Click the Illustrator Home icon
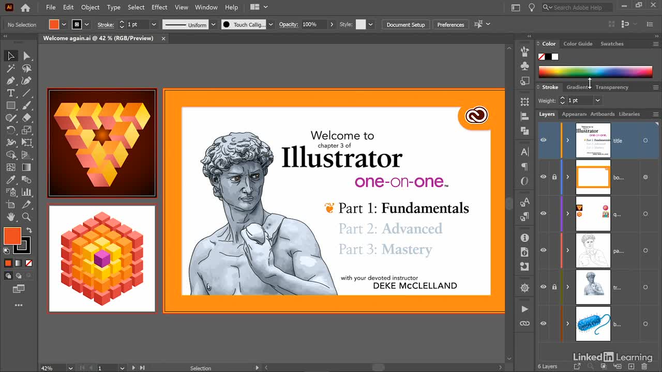 click(25, 7)
